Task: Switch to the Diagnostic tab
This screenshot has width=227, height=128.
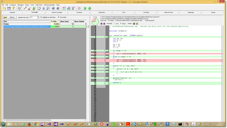Action: click(x=191, y=12)
